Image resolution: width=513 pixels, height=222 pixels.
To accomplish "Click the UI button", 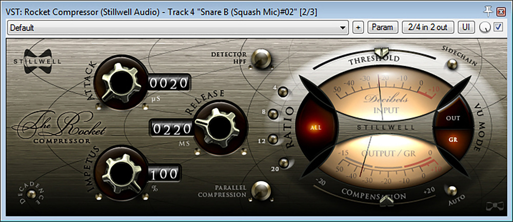I will tap(466, 27).
